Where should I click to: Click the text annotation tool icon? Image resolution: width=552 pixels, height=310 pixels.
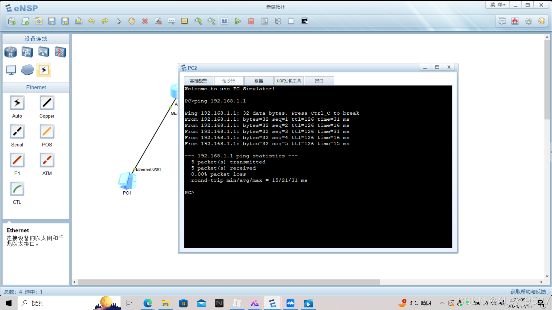(171, 21)
